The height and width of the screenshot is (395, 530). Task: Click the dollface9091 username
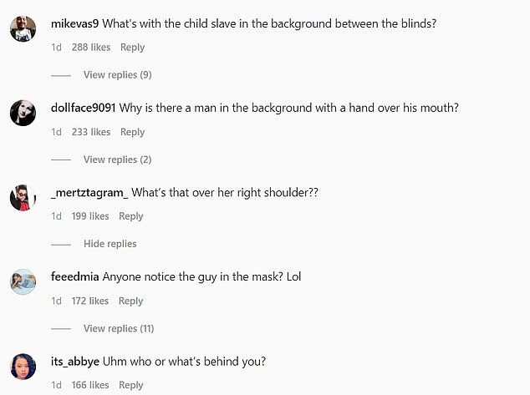[84, 108]
